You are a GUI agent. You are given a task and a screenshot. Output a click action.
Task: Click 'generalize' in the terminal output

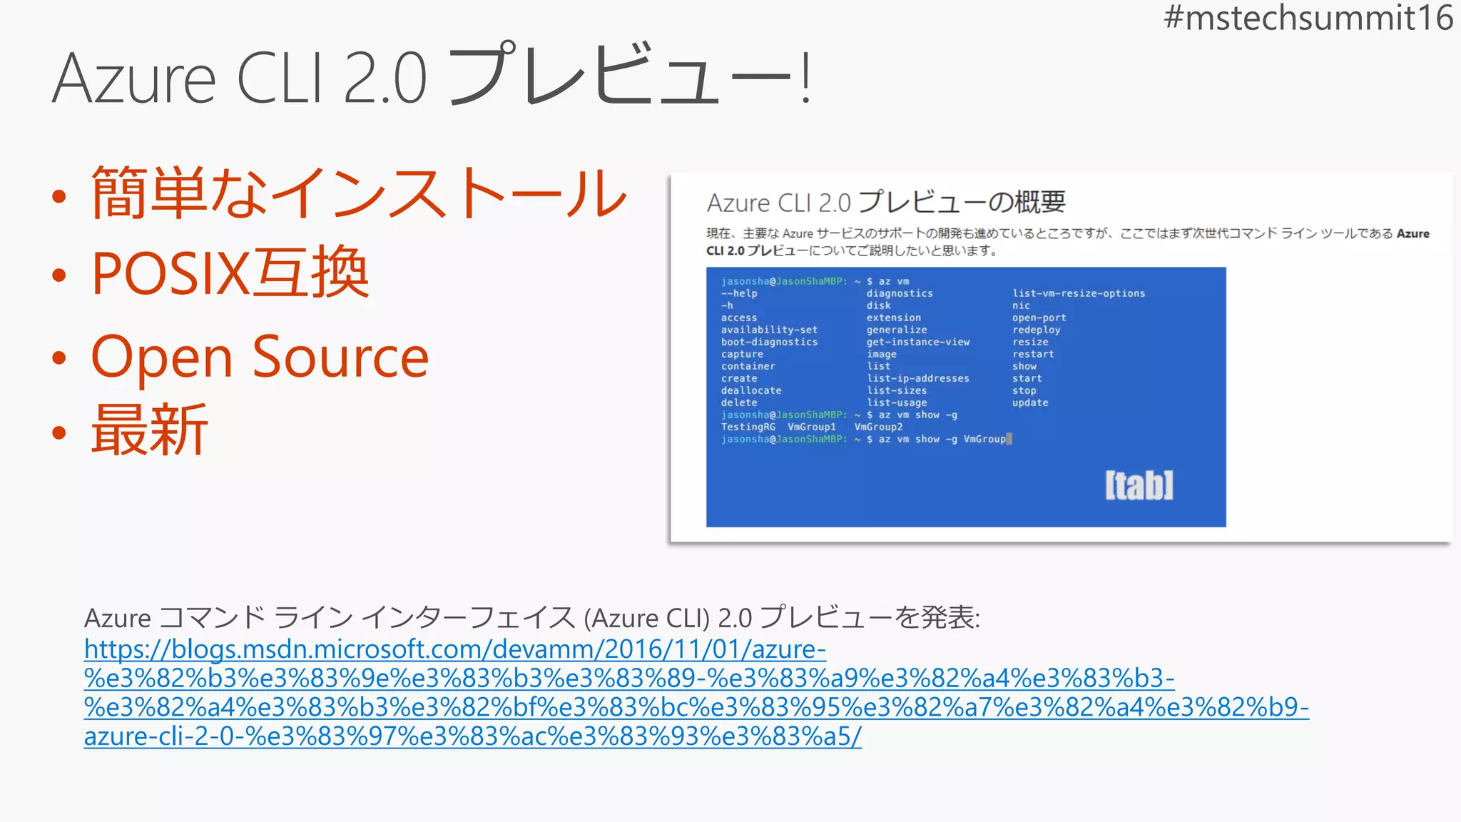[897, 330]
